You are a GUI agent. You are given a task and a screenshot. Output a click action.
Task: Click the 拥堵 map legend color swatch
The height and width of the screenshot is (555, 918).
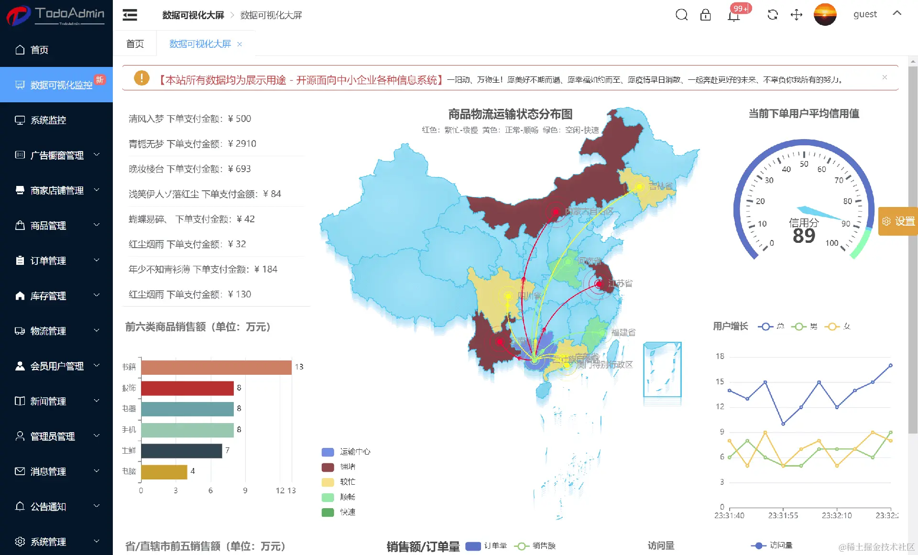pos(328,467)
